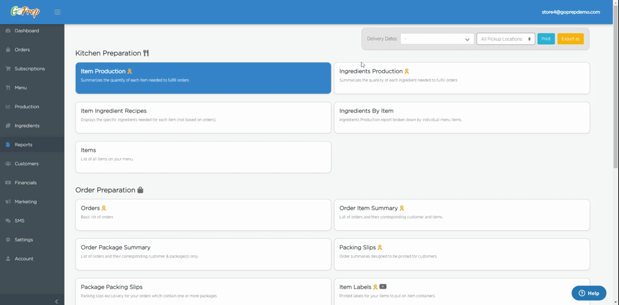619x305 pixels.
Task: Click the Print button
Action: [x=546, y=39]
